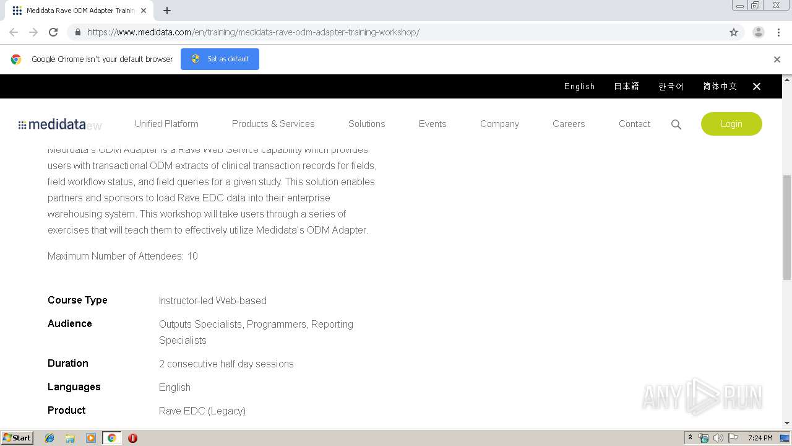The height and width of the screenshot is (446, 792).
Task: Select Japanese language 日本語
Action: tap(626, 87)
